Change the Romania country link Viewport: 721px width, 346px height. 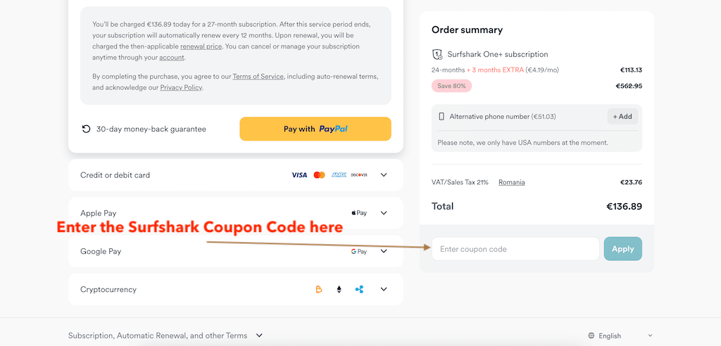point(511,182)
